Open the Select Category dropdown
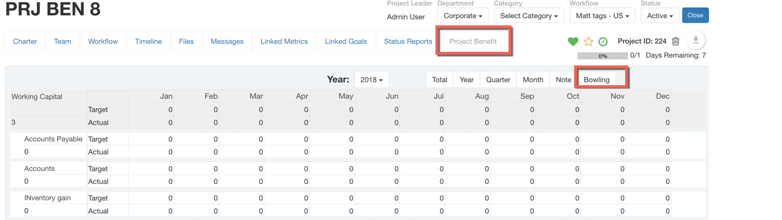 click(529, 16)
